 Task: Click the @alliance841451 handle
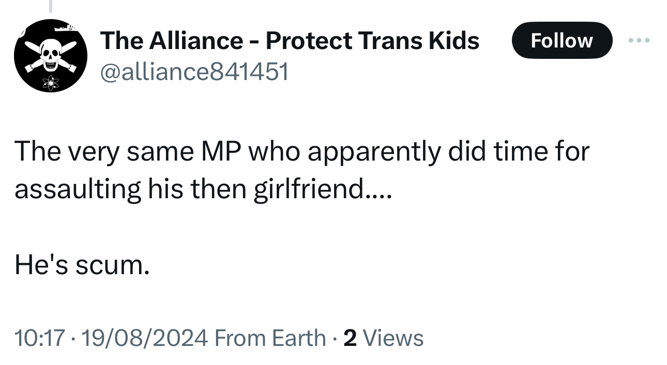click(194, 72)
